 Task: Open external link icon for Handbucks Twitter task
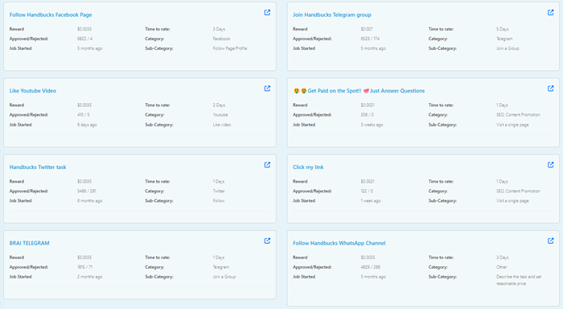pyautogui.click(x=267, y=165)
